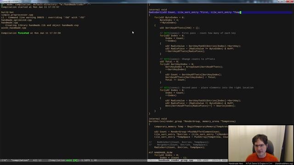The height and width of the screenshot is (165, 294).
Task: Click the 'u32 Total = 0;' line
Action: pyautogui.click(x=170, y=62)
